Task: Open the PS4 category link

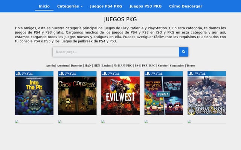Action: 137,66
